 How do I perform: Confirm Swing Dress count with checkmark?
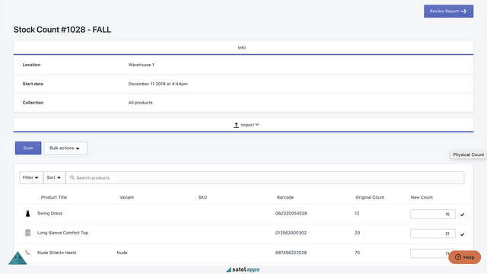[x=462, y=215]
